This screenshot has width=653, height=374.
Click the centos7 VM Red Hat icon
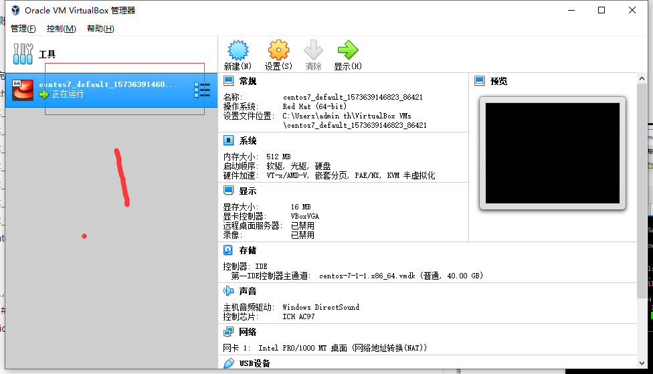[23, 90]
